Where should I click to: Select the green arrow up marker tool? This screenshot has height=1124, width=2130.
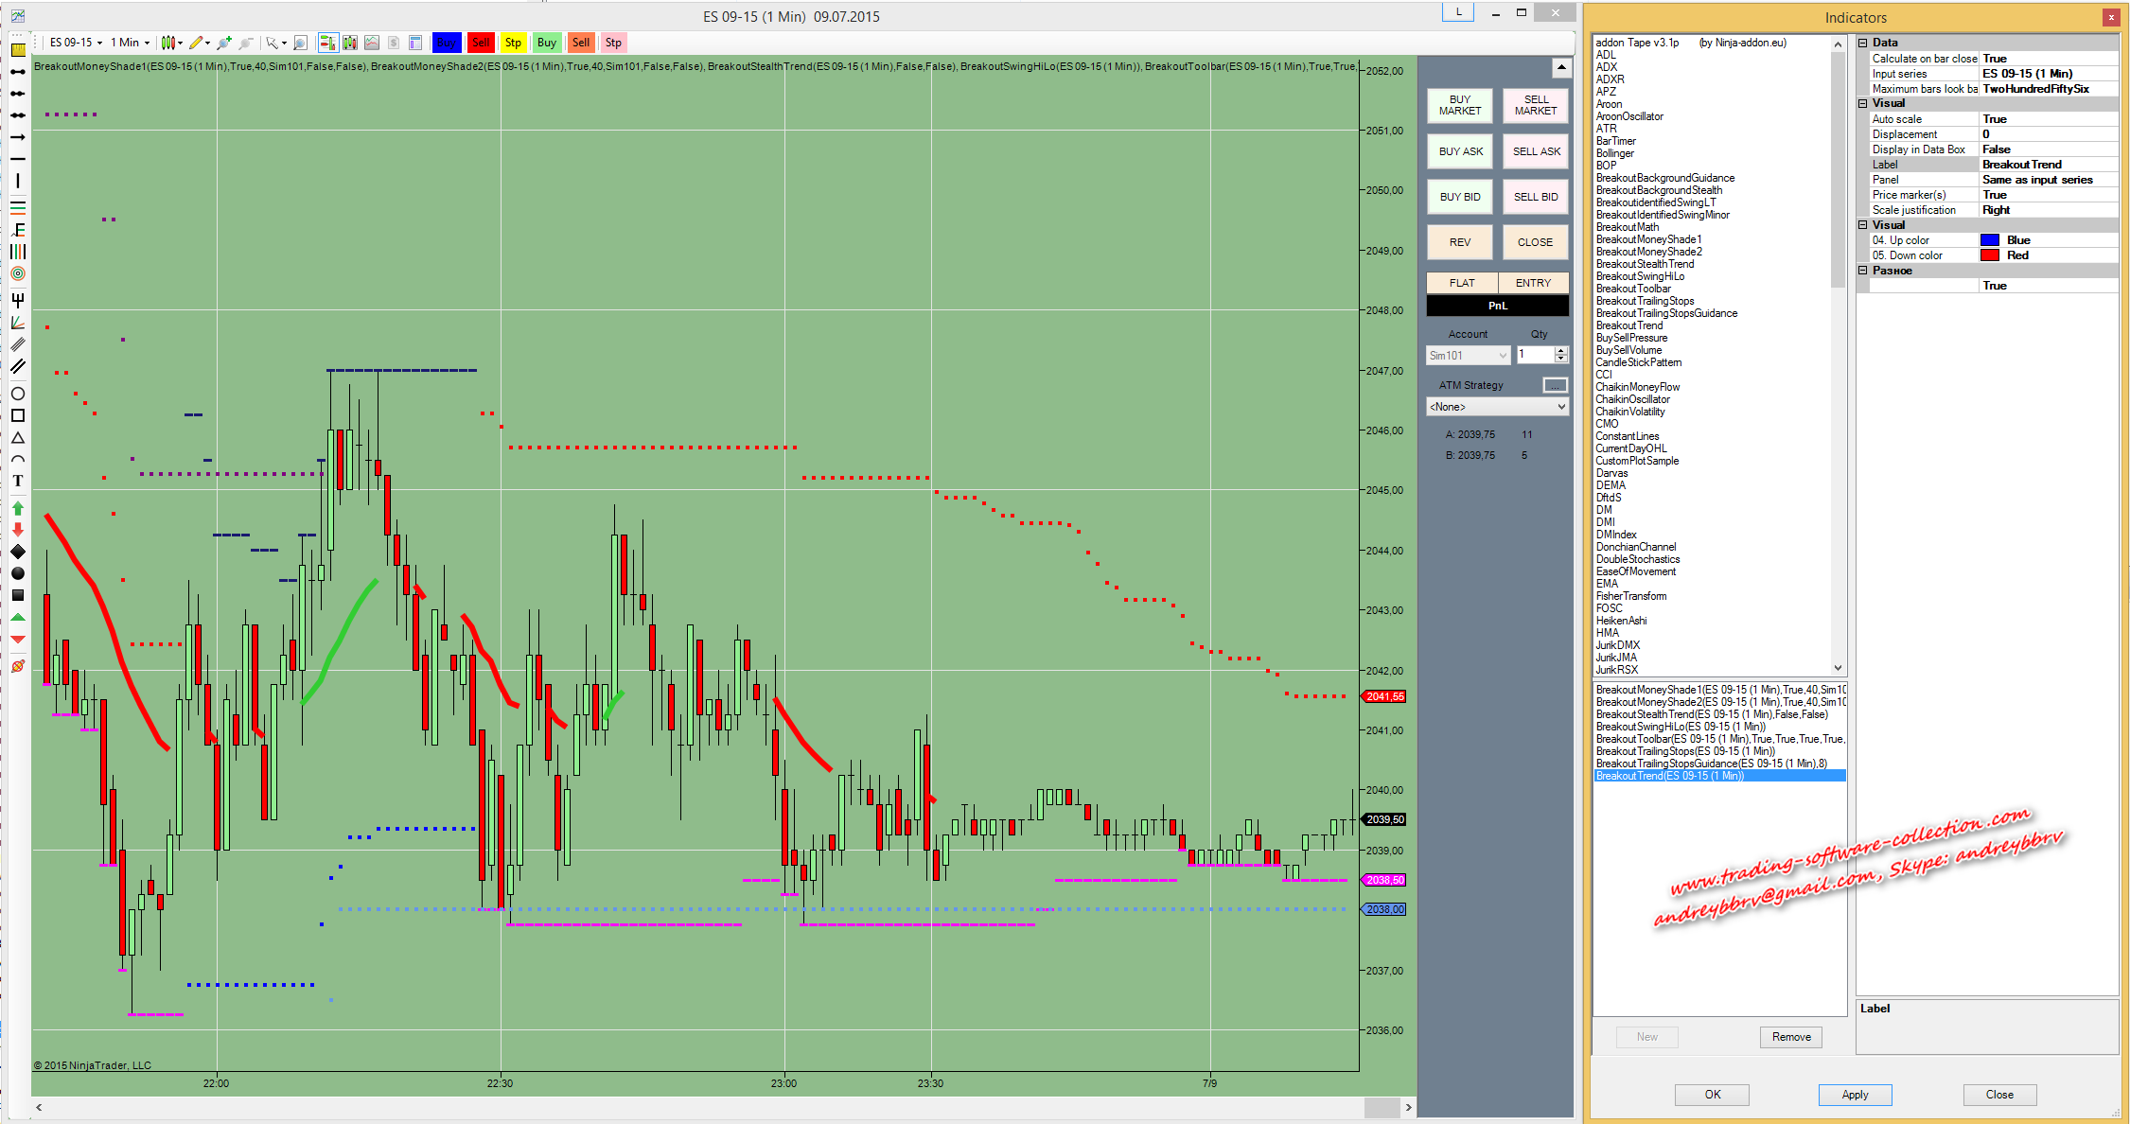tap(17, 508)
